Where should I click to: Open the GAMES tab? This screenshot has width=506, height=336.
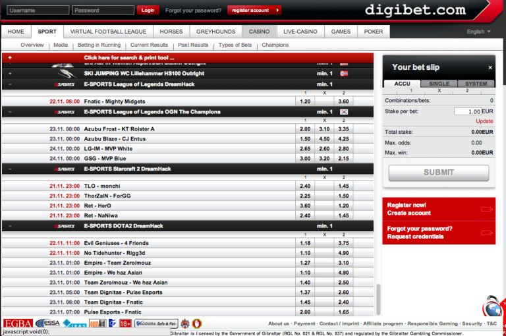341,32
